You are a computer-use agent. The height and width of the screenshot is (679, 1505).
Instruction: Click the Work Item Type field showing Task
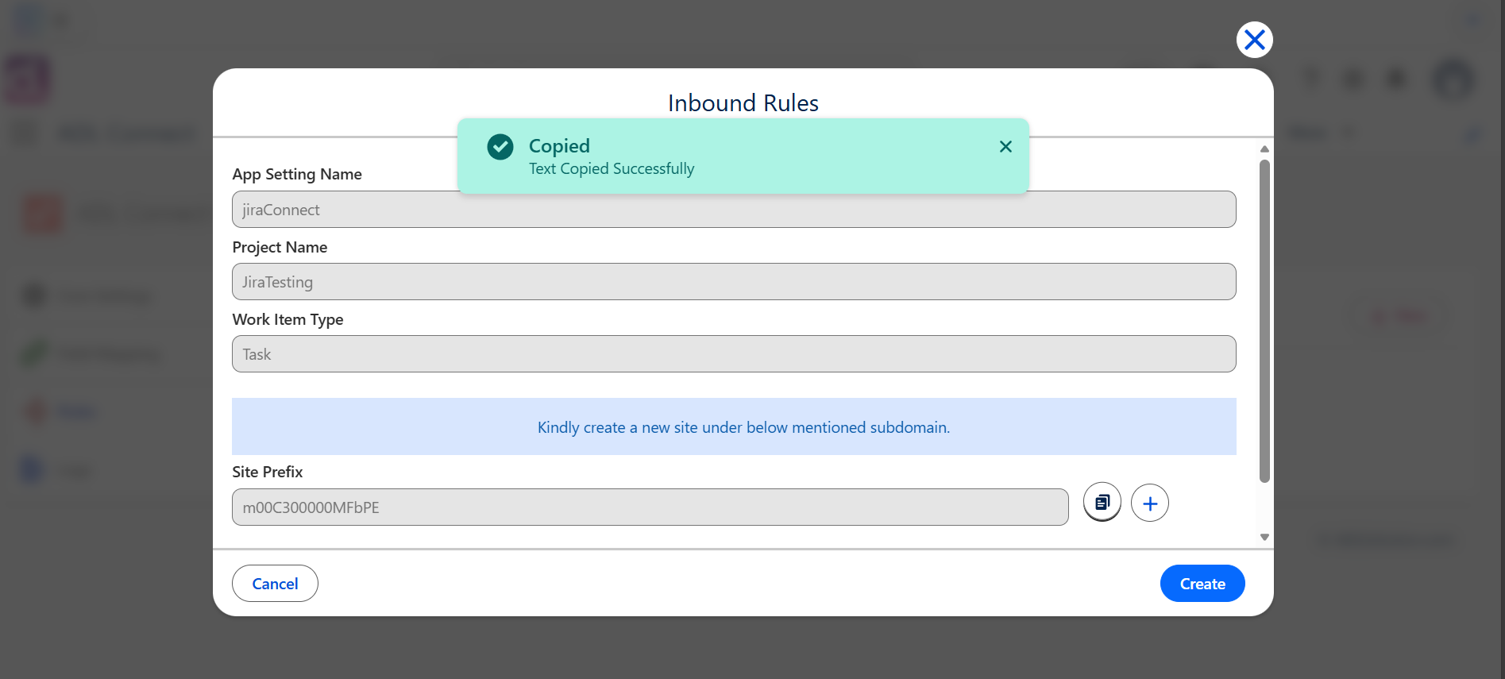pos(734,354)
